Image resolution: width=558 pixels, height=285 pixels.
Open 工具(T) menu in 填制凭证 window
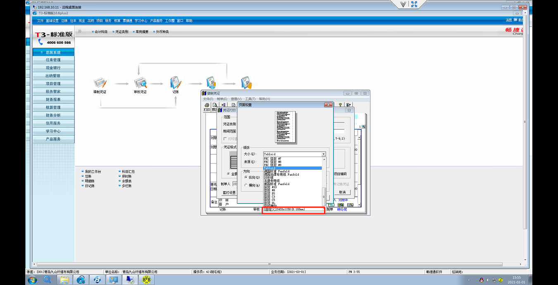(x=250, y=99)
